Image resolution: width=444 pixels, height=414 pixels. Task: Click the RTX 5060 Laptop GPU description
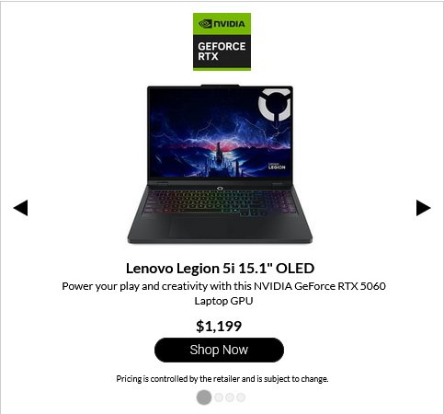223,293
